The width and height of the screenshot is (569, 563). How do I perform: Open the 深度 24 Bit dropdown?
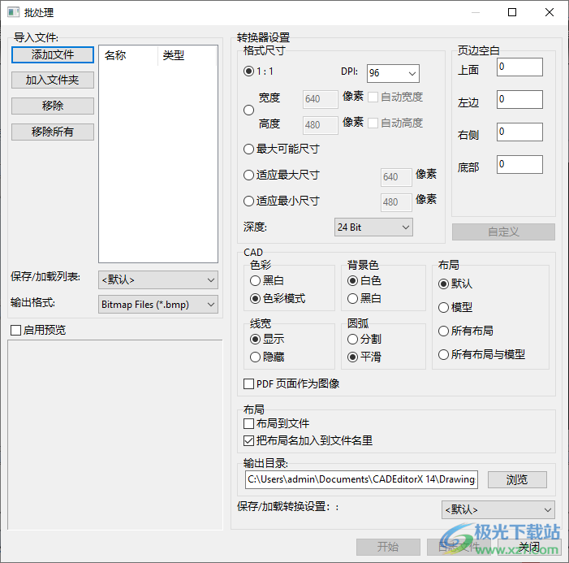point(373,227)
